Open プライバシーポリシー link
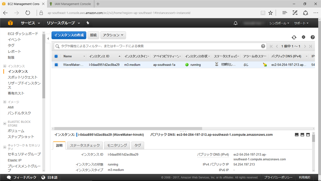The width and height of the screenshot is (321, 181). tap(278, 178)
